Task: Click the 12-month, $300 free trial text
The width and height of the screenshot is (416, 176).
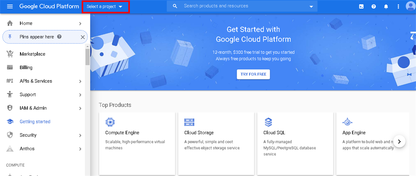Action: click(x=253, y=52)
